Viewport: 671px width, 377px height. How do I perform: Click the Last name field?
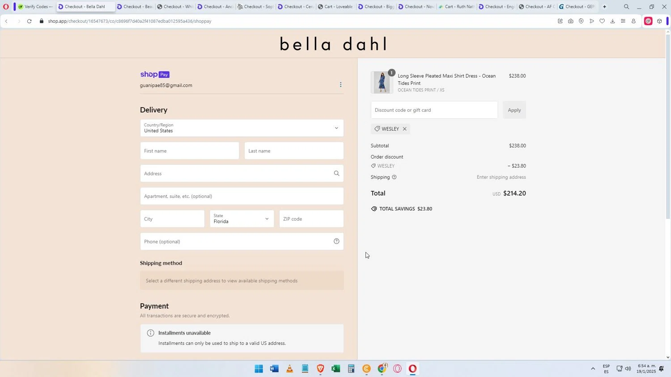click(x=294, y=151)
